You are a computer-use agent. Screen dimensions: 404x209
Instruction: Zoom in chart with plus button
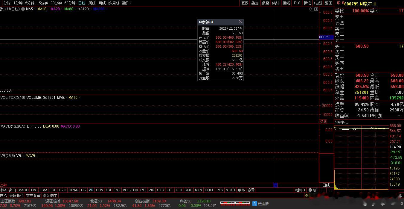[x=323, y=190]
